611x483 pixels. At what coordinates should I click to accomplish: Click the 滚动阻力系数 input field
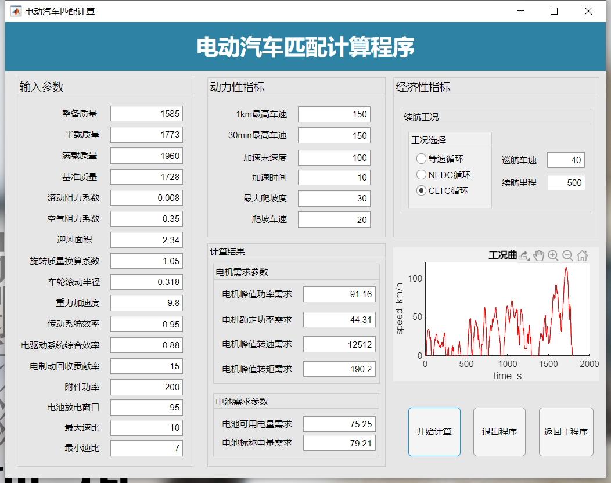coord(146,198)
